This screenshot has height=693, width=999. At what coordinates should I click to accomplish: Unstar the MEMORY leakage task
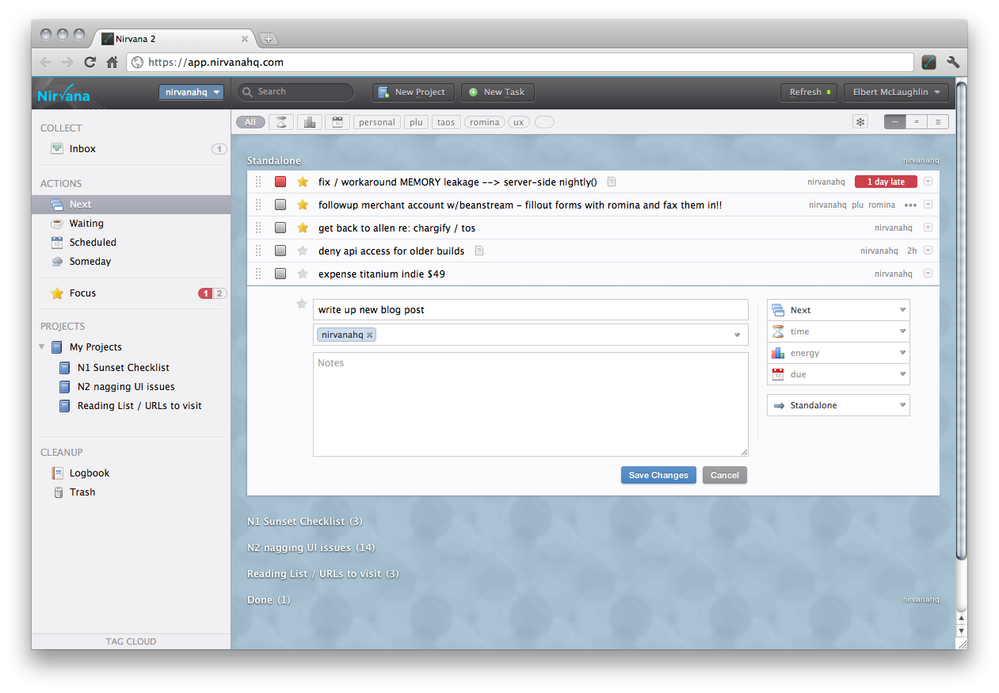tap(302, 182)
